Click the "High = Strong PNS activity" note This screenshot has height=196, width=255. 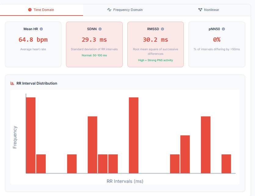[155, 60]
